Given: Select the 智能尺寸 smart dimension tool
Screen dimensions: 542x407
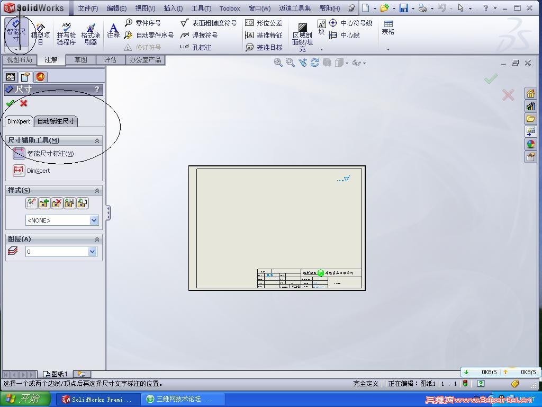Looking at the screenshot, I should coord(16,32).
